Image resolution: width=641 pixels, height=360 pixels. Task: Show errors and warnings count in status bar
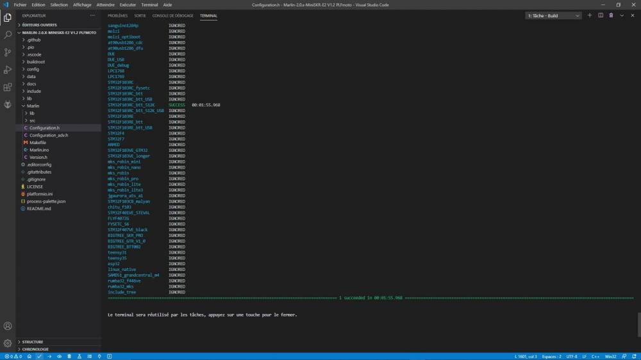[x=13, y=356]
